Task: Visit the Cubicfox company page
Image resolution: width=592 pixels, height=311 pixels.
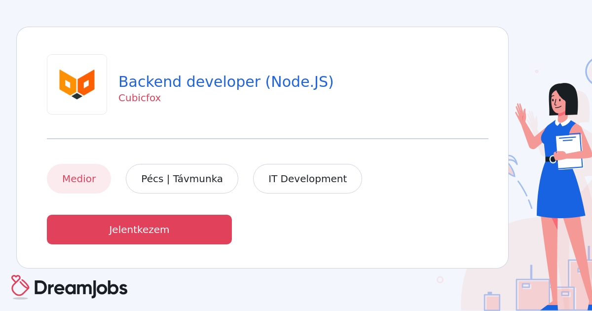Action: point(140,98)
